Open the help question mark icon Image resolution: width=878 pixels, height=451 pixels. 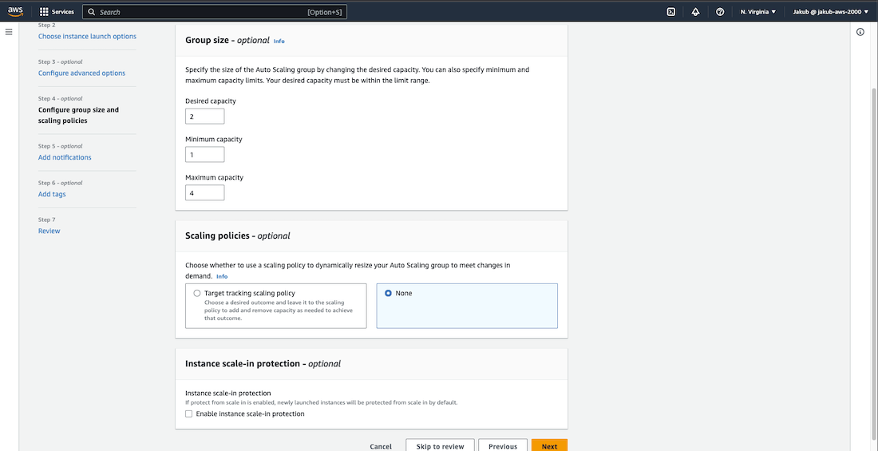720,12
